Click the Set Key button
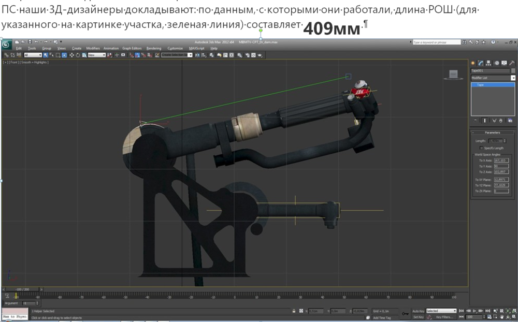Viewport: 518px width, 322px height. click(418, 317)
